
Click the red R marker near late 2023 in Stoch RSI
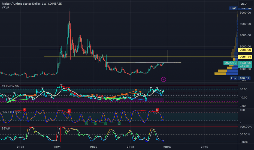(x=157, y=110)
